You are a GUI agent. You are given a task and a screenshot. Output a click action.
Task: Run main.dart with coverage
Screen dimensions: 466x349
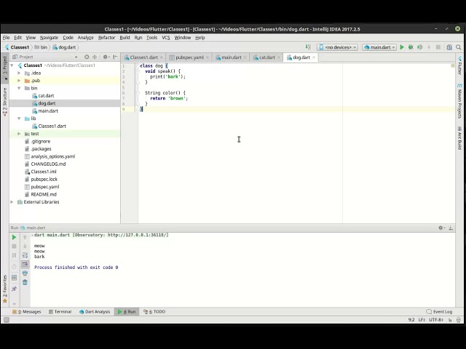[x=419, y=47]
